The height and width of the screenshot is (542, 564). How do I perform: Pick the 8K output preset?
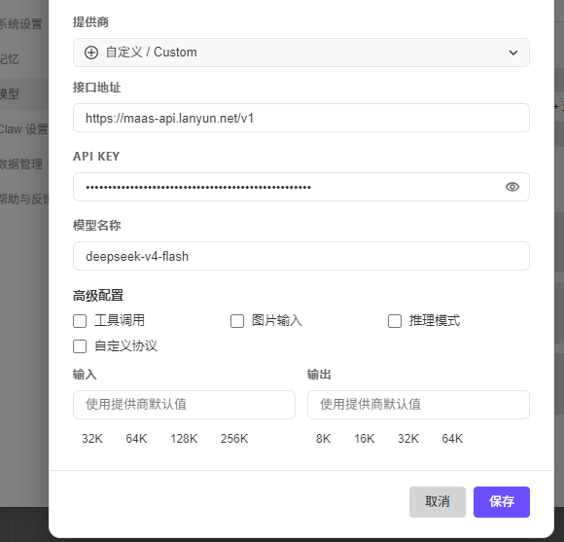(x=324, y=439)
